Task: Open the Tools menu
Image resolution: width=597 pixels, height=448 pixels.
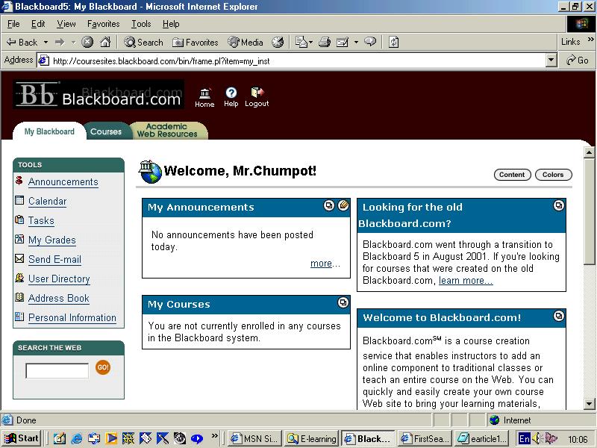Action: pos(141,24)
